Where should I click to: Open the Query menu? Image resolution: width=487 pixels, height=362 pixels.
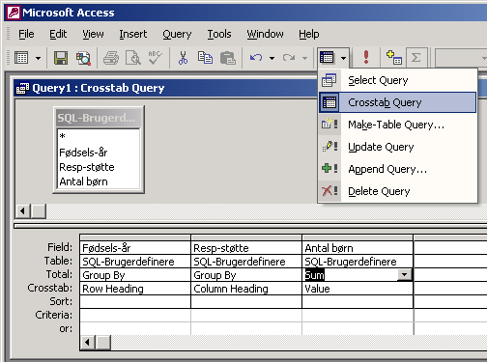(x=177, y=34)
